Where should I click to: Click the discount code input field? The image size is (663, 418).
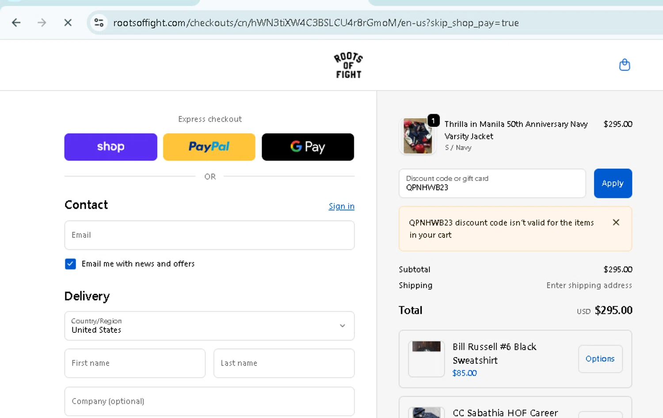pyautogui.click(x=492, y=183)
